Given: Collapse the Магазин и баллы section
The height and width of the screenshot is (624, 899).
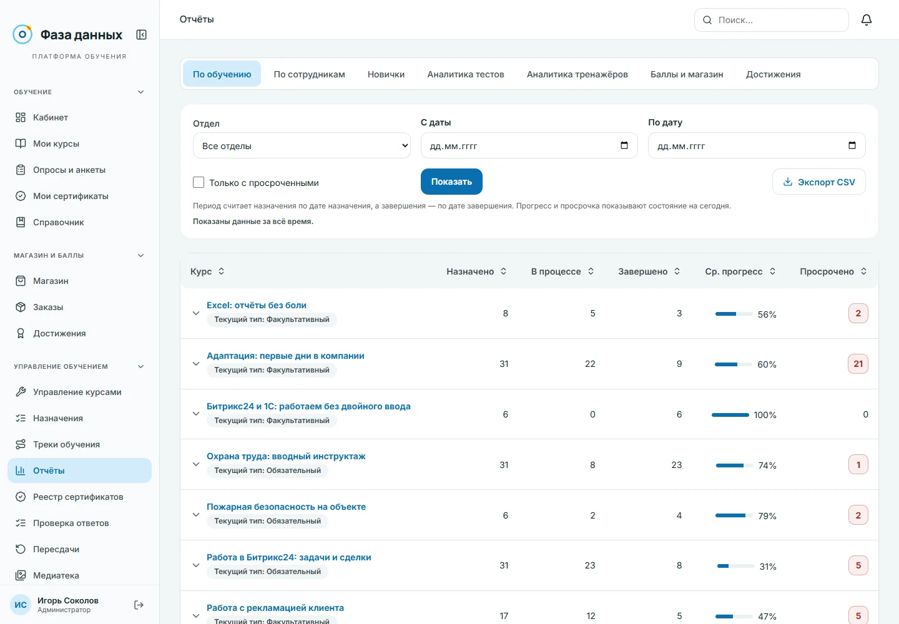Looking at the screenshot, I should point(141,255).
